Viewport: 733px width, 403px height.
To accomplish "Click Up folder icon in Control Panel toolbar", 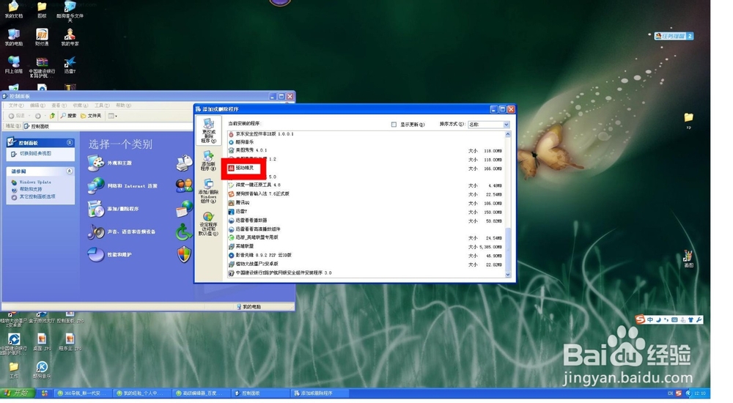I will point(52,116).
